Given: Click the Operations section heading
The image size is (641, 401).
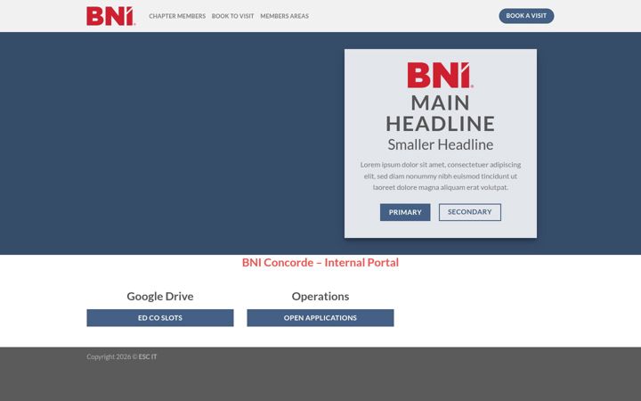Looking at the screenshot, I should 320,296.
